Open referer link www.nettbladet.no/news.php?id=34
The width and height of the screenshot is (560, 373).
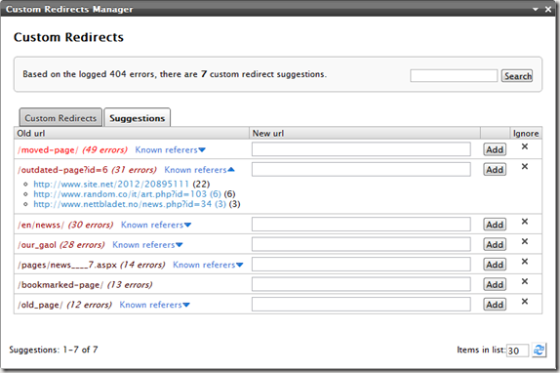pos(130,204)
